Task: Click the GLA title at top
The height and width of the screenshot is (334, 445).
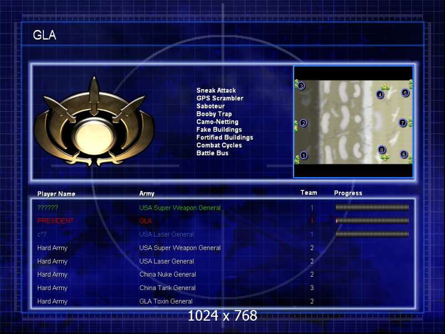Action: tap(44, 35)
